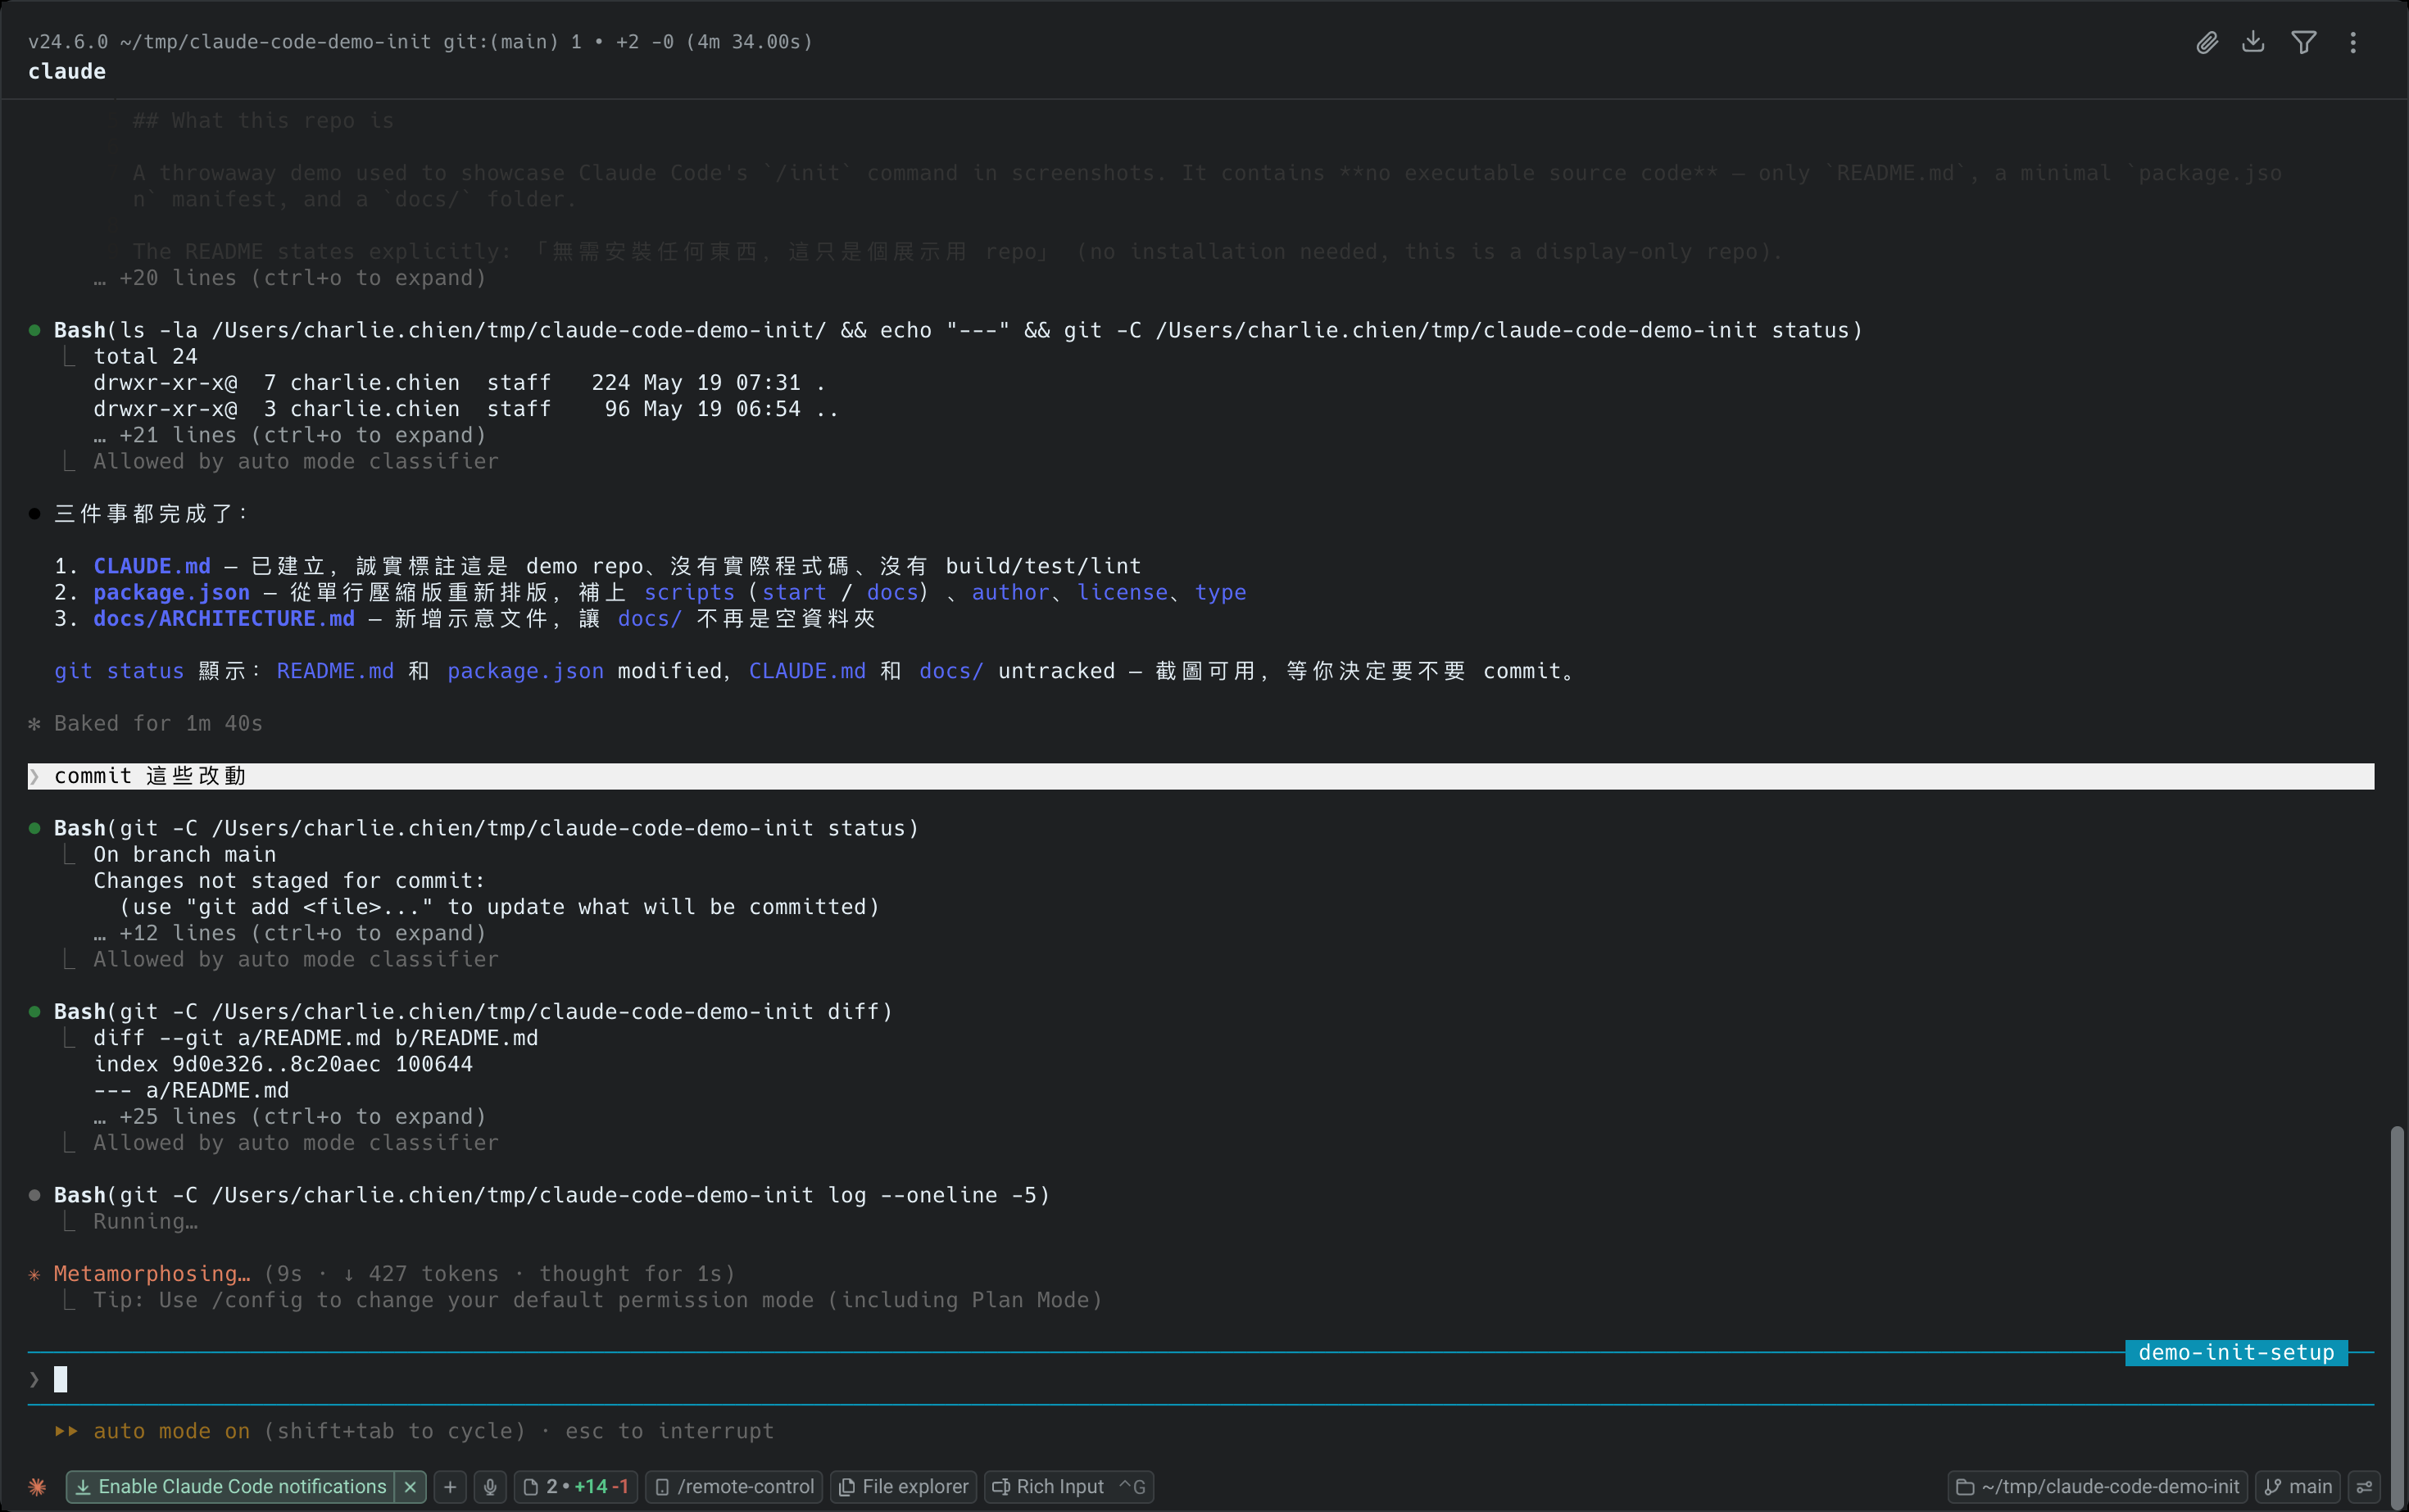Click the 'auto mode on' status text

coord(171,1431)
